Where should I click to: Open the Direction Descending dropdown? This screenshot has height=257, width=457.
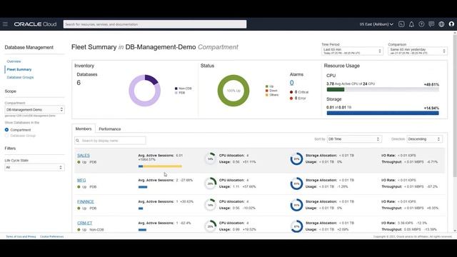coord(424,139)
